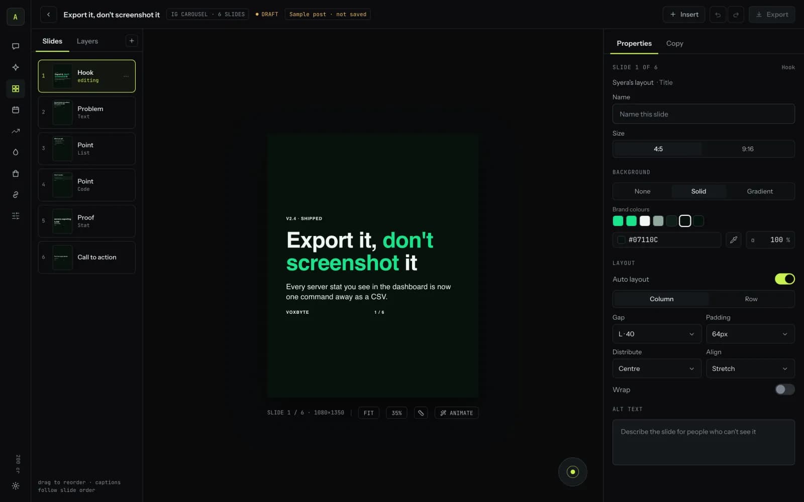Switch layout direction to Row
804x502 pixels.
coord(751,299)
